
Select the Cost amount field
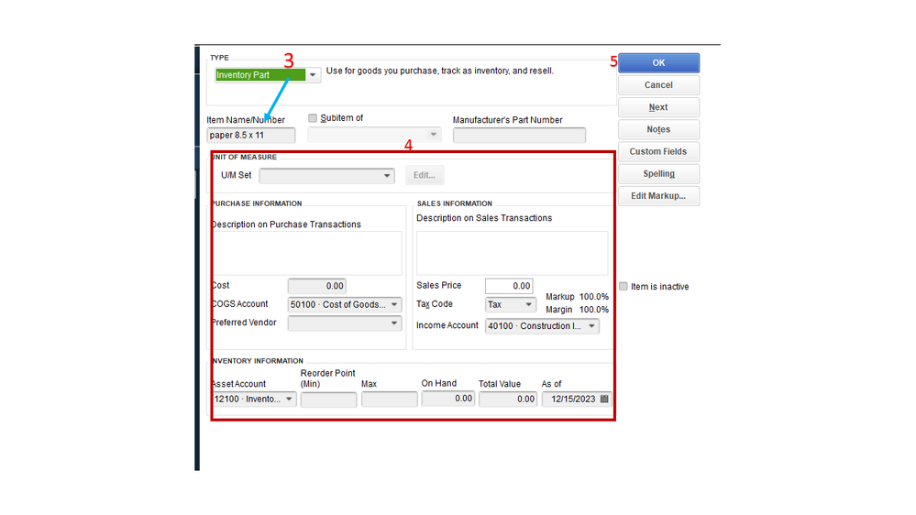pyautogui.click(x=316, y=286)
